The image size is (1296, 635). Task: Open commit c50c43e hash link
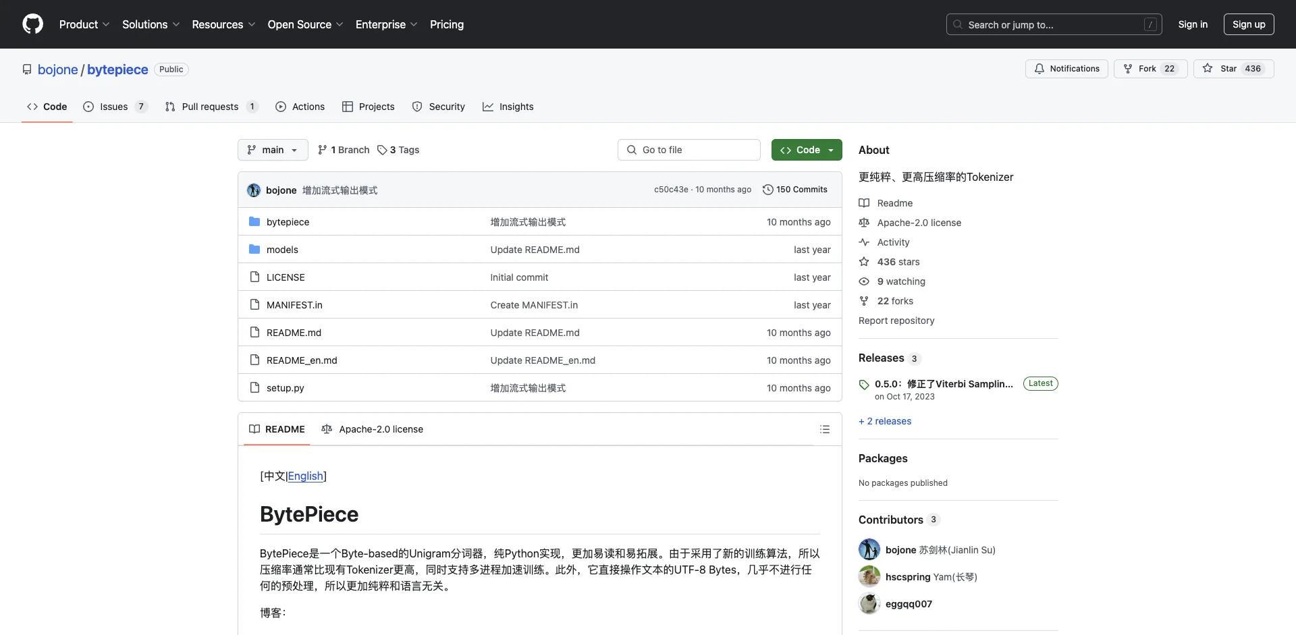671,190
